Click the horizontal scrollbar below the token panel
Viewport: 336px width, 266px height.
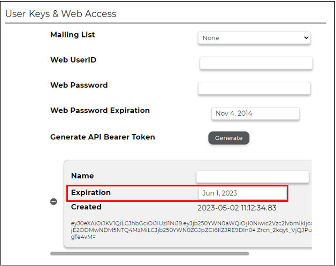tap(150, 254)
